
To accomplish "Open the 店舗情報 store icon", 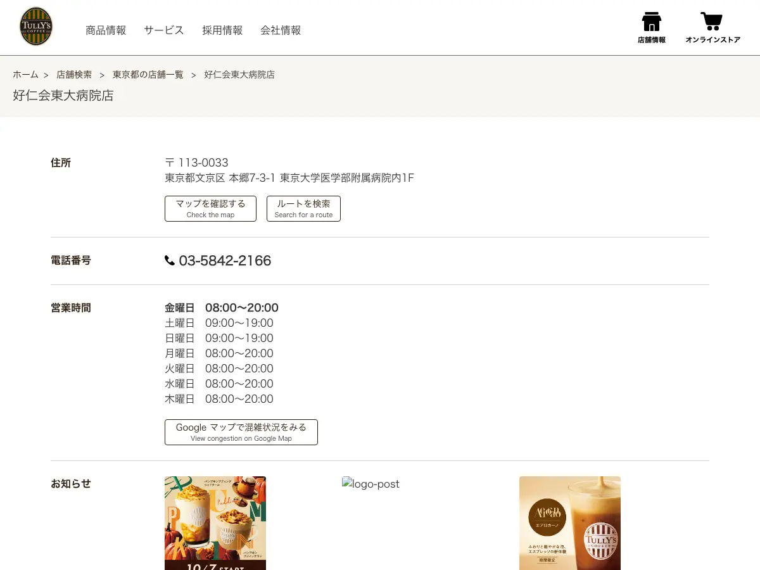I will click(651, 28).
